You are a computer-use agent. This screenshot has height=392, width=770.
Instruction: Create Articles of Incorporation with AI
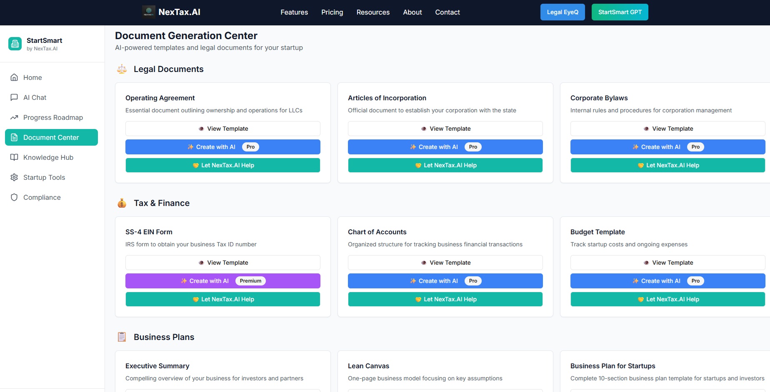(445, 147)
